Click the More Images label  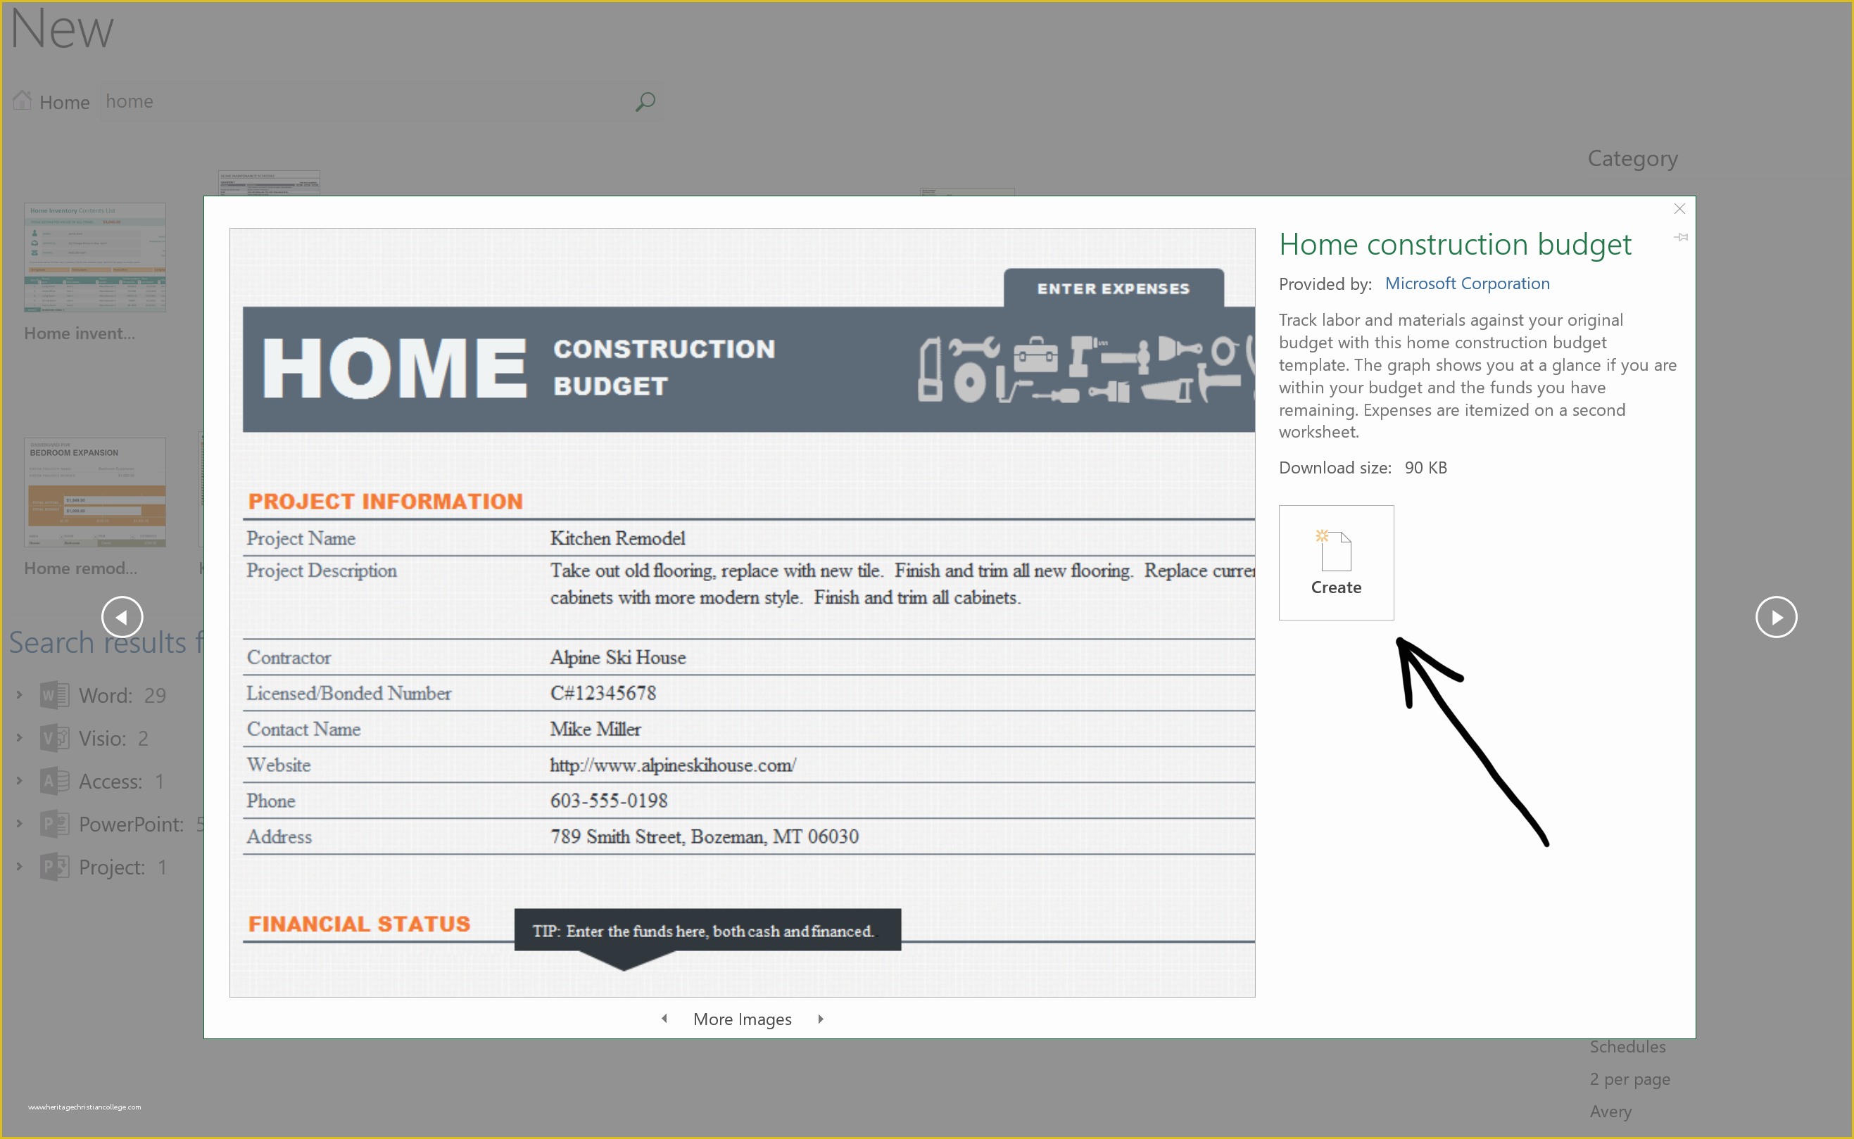pos(743,1019)
